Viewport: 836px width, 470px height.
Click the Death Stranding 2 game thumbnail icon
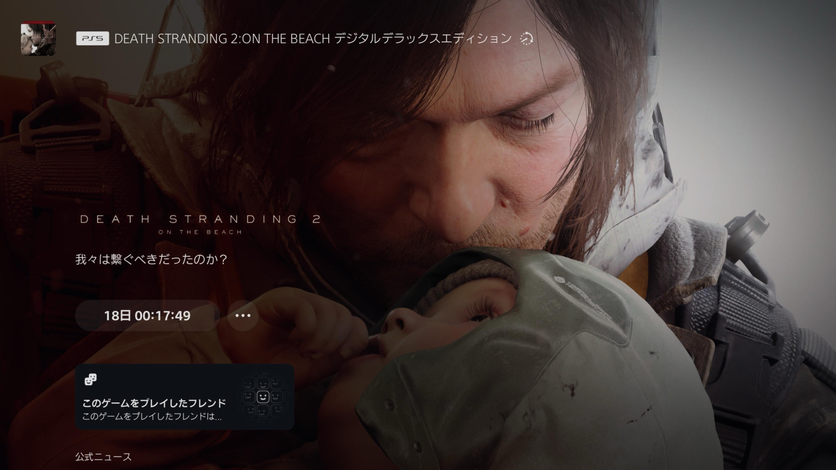point(38,39)
